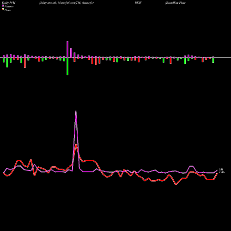Click the '0M' volume end label

221,170
